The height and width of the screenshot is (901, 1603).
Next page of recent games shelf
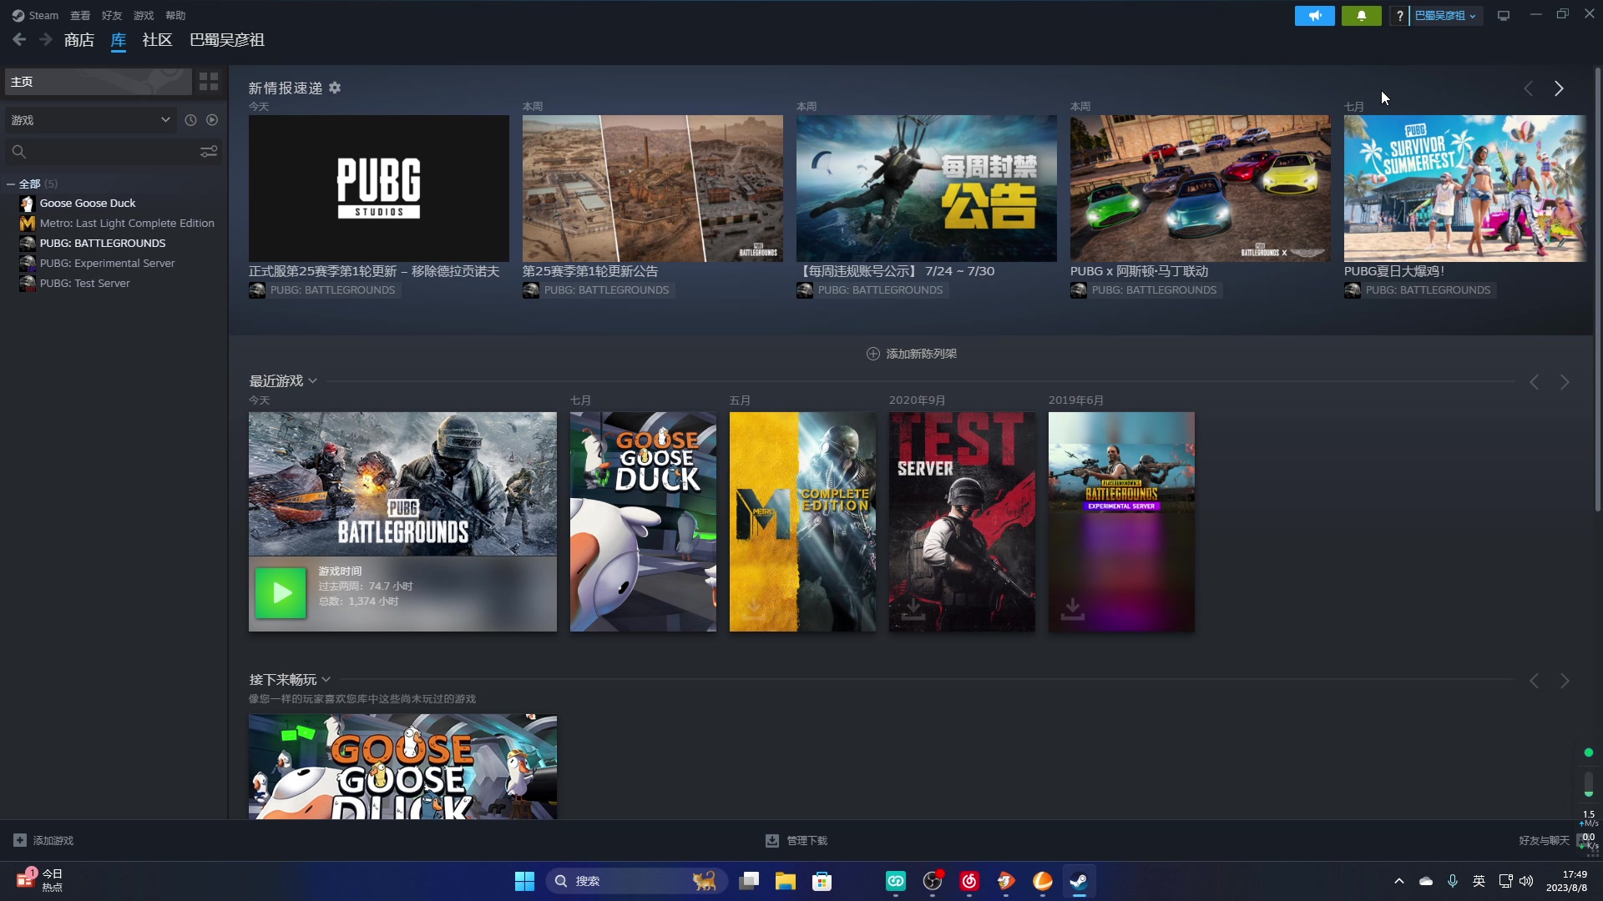tap(1565, 382)
